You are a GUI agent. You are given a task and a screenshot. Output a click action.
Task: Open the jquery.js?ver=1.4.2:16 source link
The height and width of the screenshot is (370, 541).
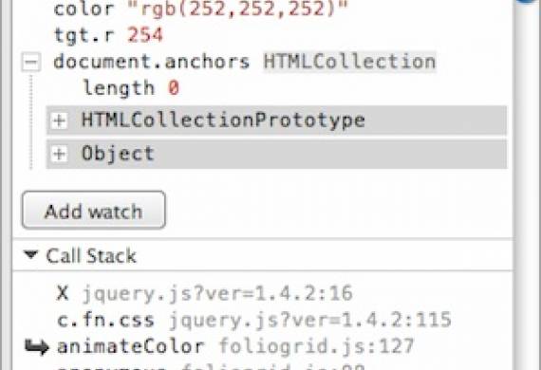[217, 293]
